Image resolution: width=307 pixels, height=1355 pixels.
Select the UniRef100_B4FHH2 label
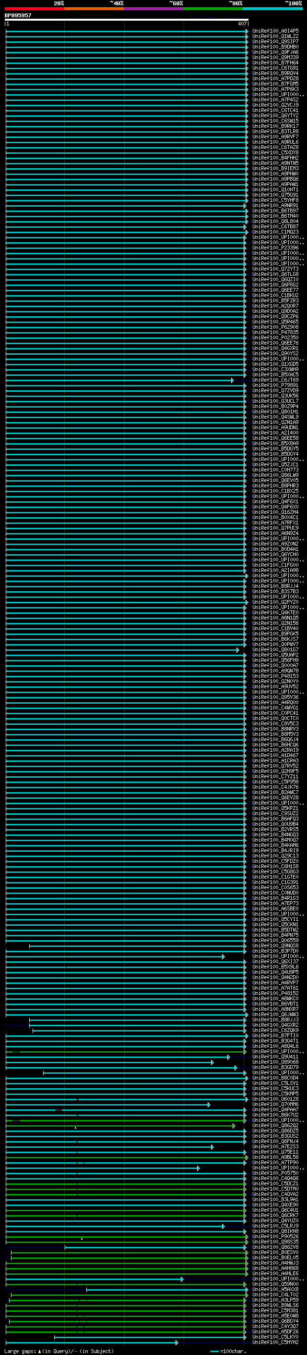point(275,158)
